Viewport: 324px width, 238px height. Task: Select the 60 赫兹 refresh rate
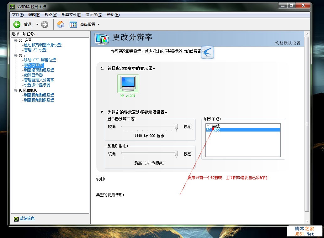(x=243, y=130)
